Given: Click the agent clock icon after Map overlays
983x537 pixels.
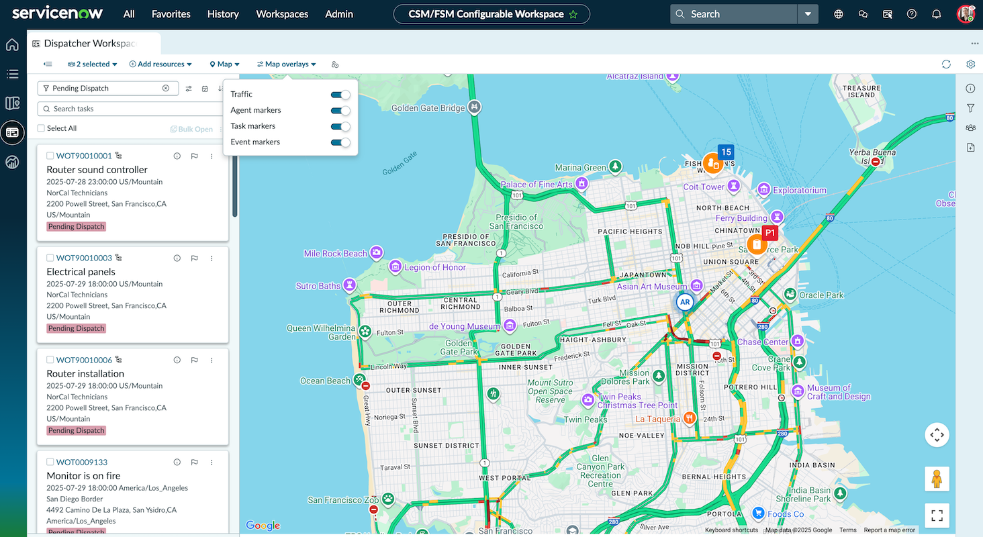Looking at the screenshot, I should click(x=335, y=64).
